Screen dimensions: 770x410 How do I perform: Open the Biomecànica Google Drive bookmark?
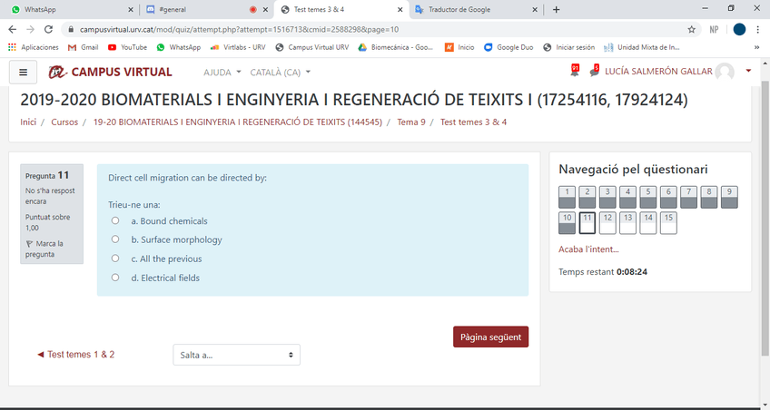tap(395, 47)
